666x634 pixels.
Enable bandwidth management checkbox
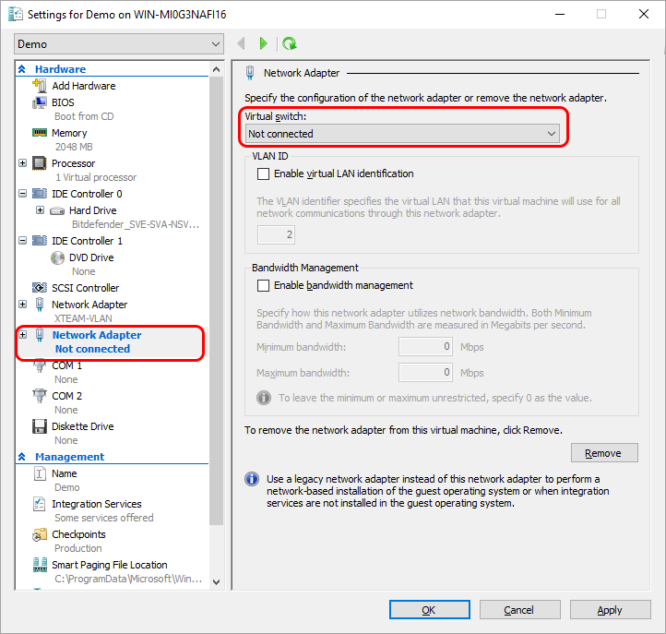pyautogui.click(x=264, y=286)
